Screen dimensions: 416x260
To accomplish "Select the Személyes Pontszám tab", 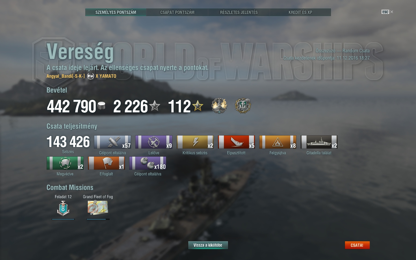I will pos(116,12).
